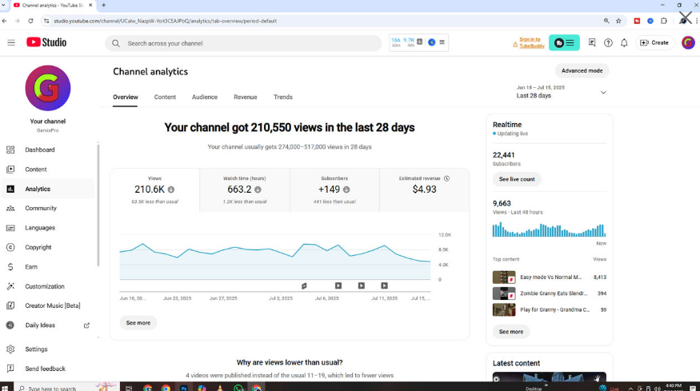Click the Advanced mode button

582,70
